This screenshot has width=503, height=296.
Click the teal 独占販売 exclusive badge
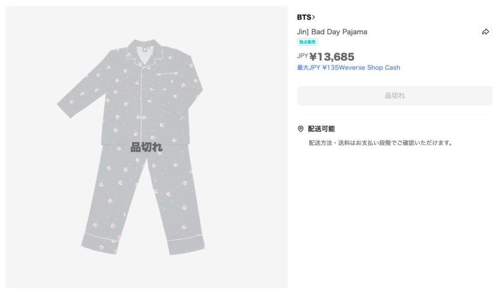click(x=307, y=42)
